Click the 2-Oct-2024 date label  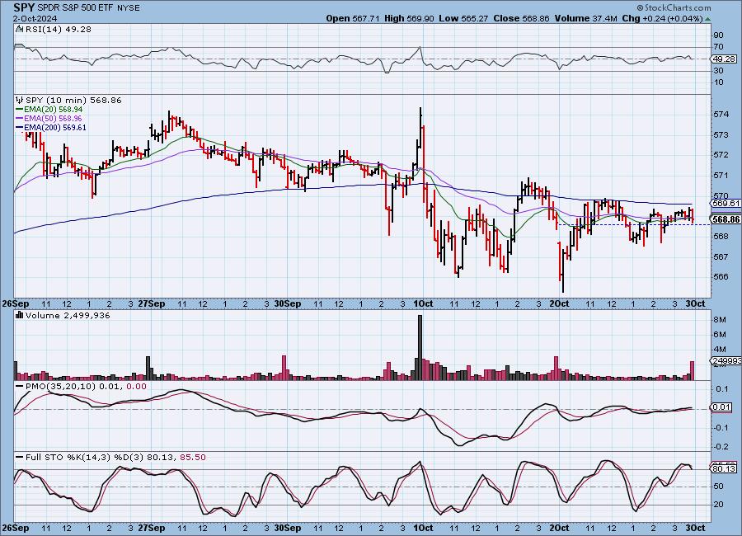[35, 19]
